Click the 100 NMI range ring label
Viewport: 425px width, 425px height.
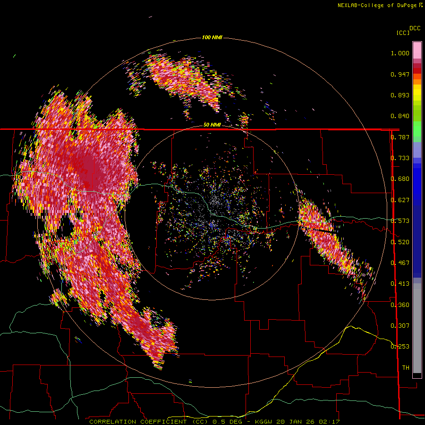212,37
